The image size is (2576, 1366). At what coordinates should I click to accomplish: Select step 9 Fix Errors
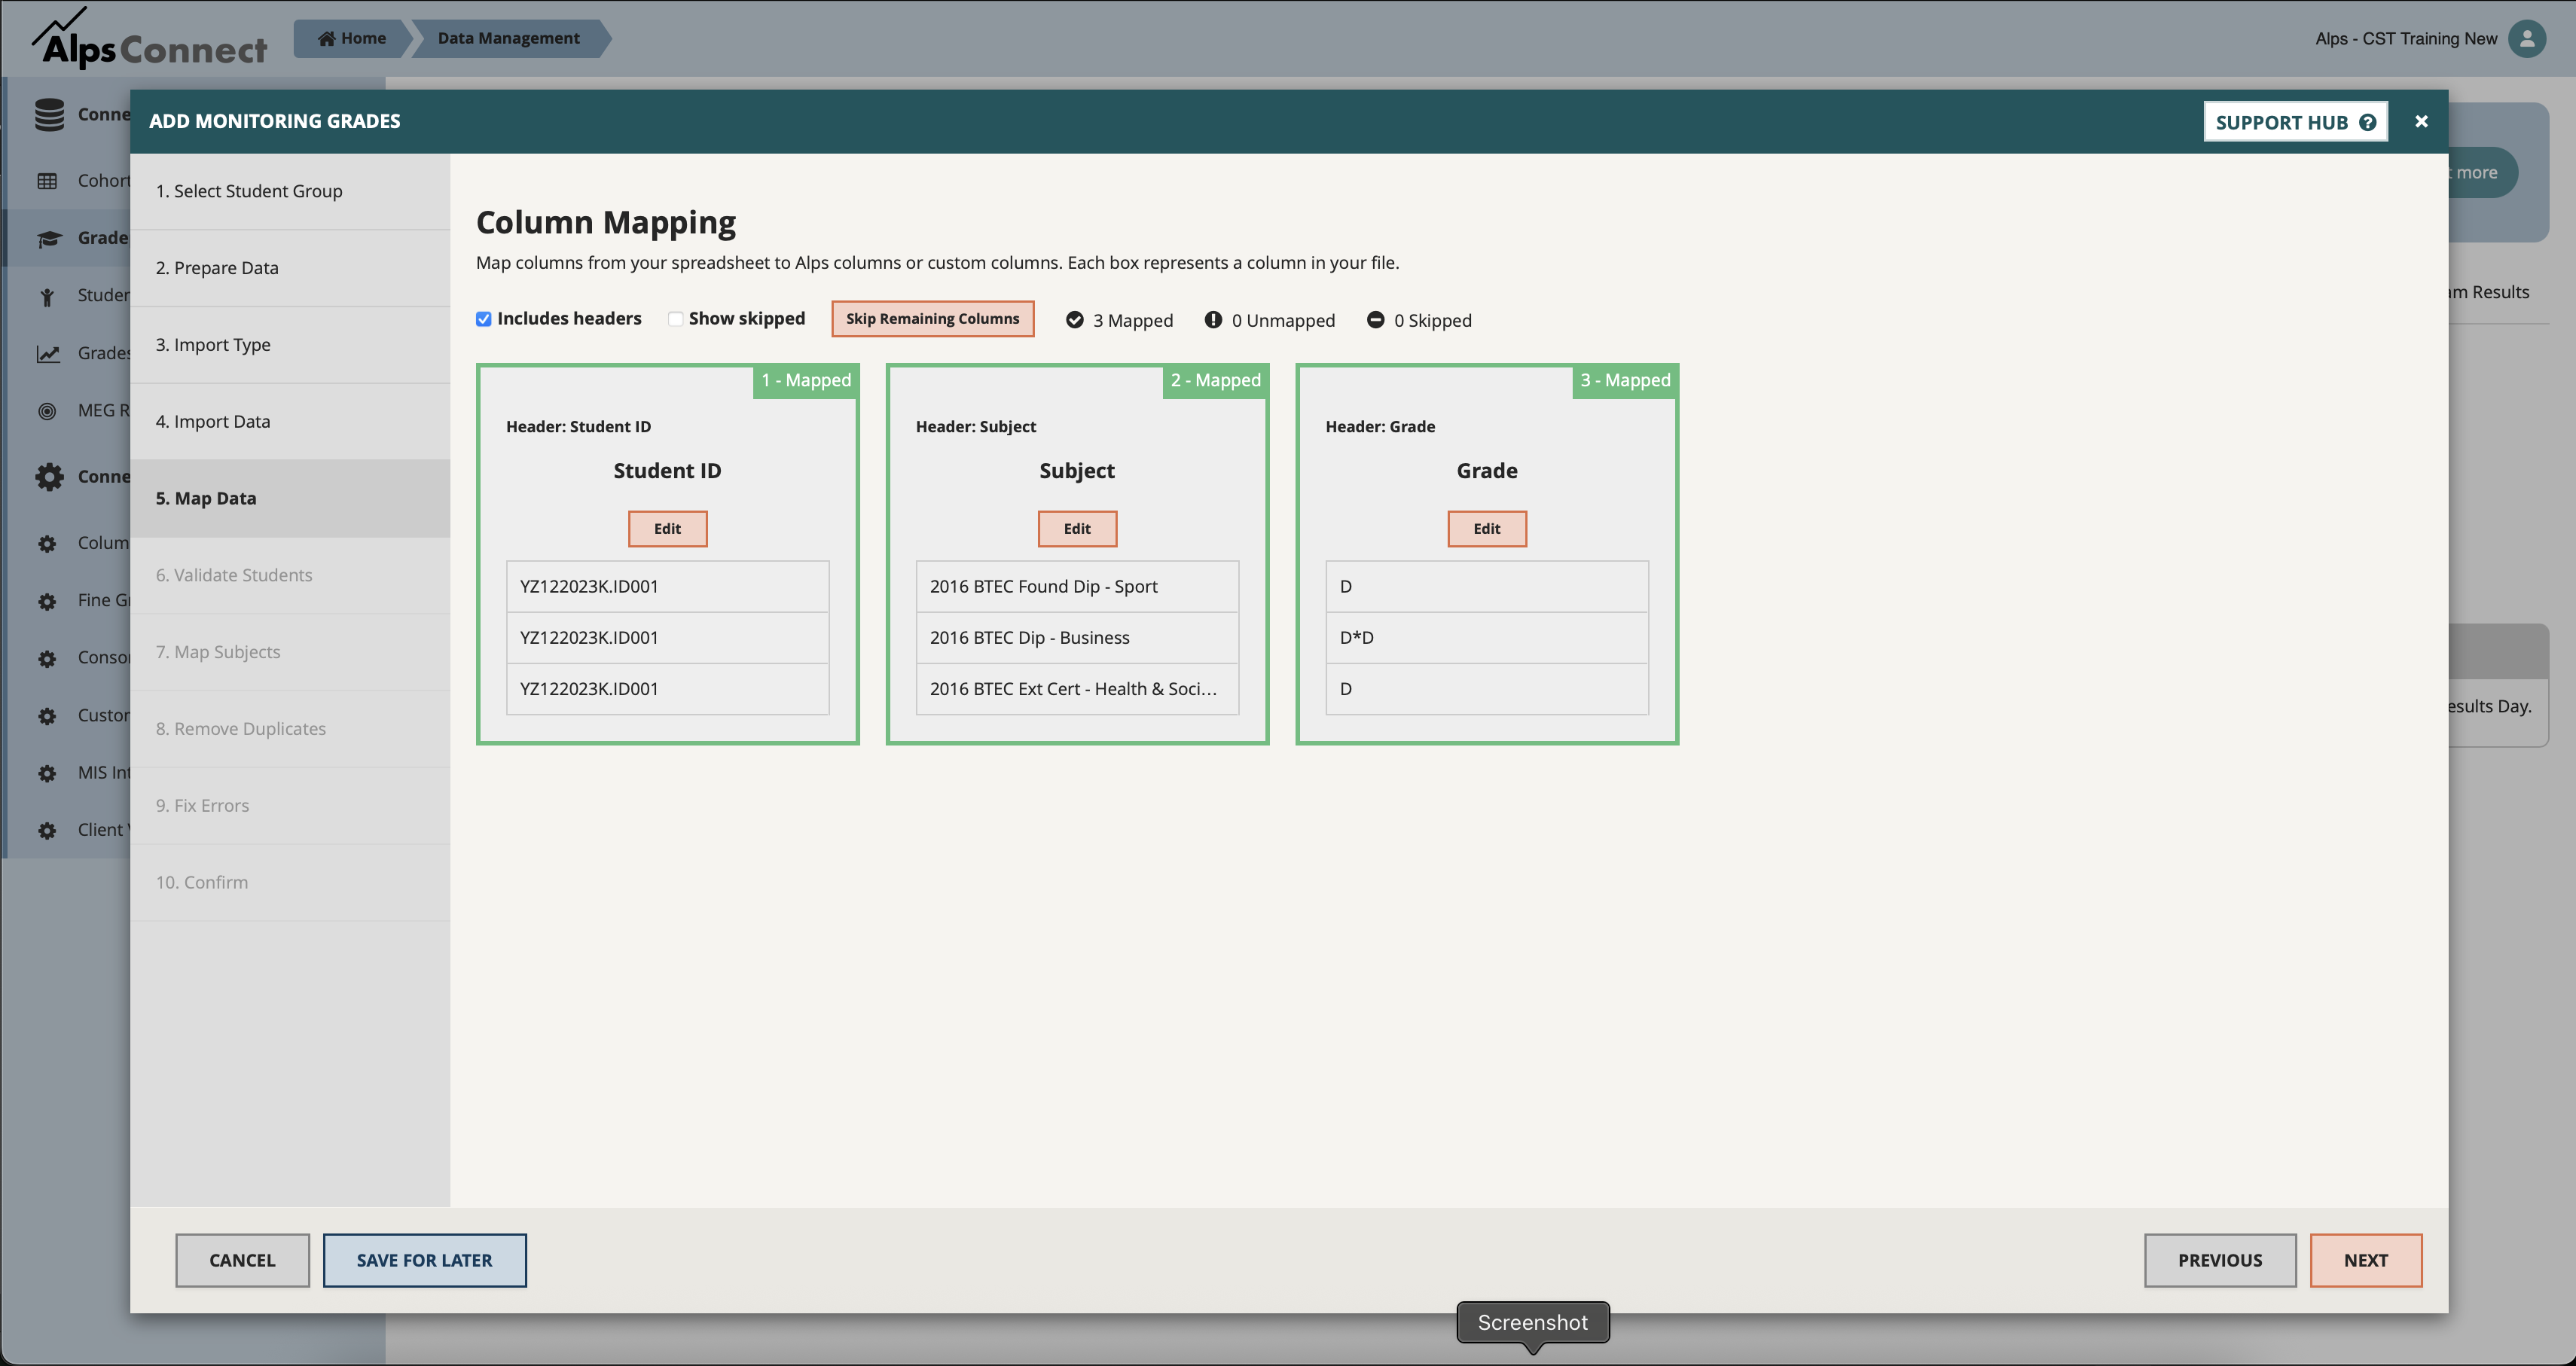[290, 805]
